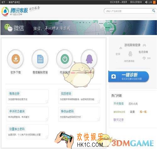Click the 腾讯客服 logo
The width and height of the screenshot is (157, 149).
point(15,11)
